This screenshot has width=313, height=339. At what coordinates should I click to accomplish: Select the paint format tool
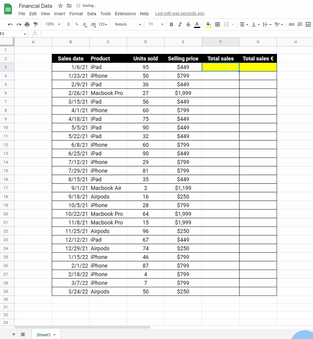(x=35, y=24)
